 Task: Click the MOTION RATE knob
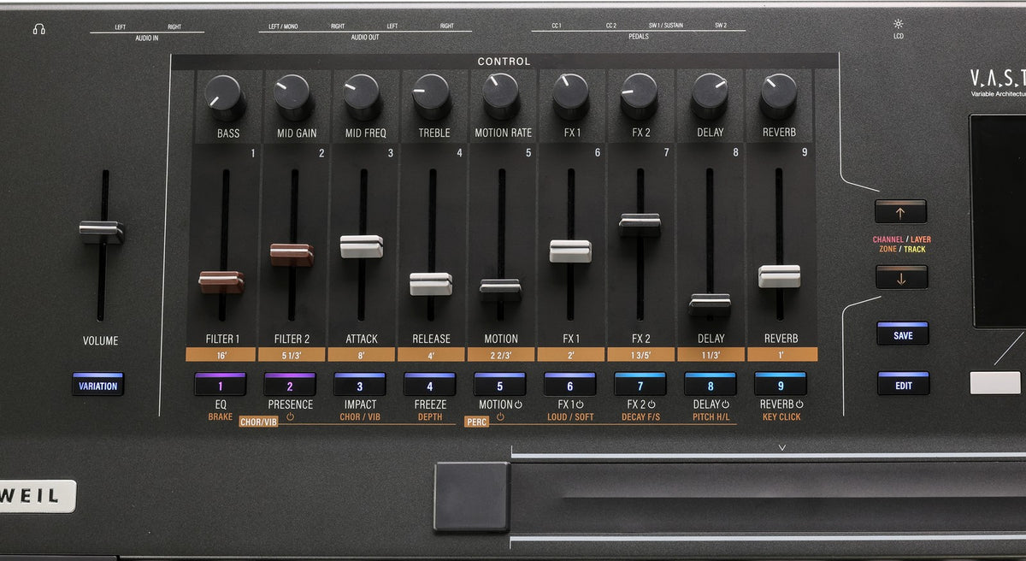[x=501, y=96]
